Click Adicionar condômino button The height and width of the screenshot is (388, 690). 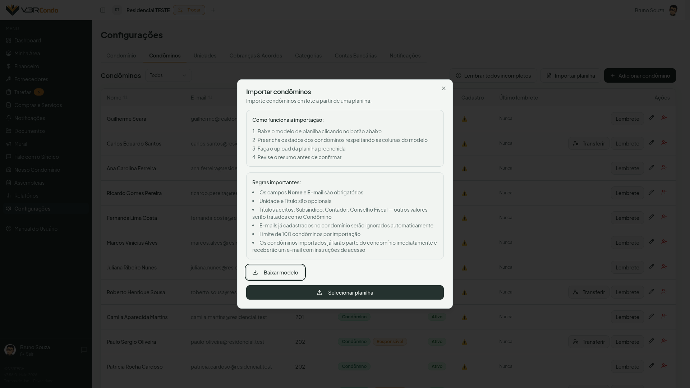coord(640,75)
